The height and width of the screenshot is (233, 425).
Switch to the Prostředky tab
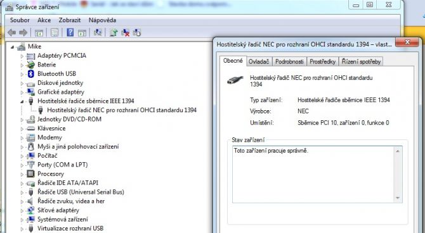(322, 61)
